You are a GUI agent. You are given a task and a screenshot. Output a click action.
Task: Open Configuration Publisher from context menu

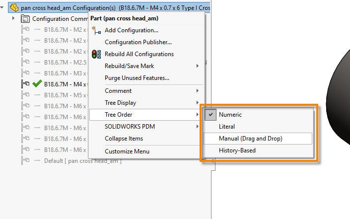click(x=138, y=42)
